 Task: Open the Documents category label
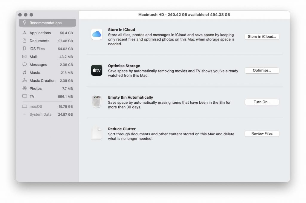coord(39,41)
